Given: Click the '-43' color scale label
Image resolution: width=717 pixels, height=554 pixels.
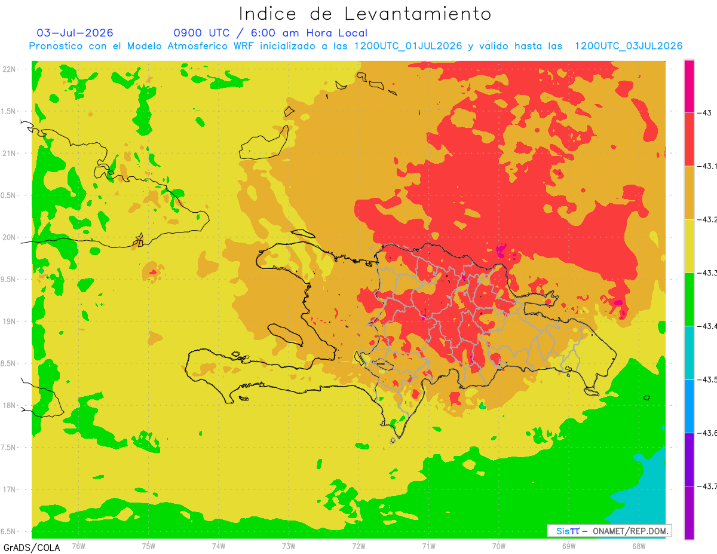Looking at the screenshot, I should coord(704,112).
